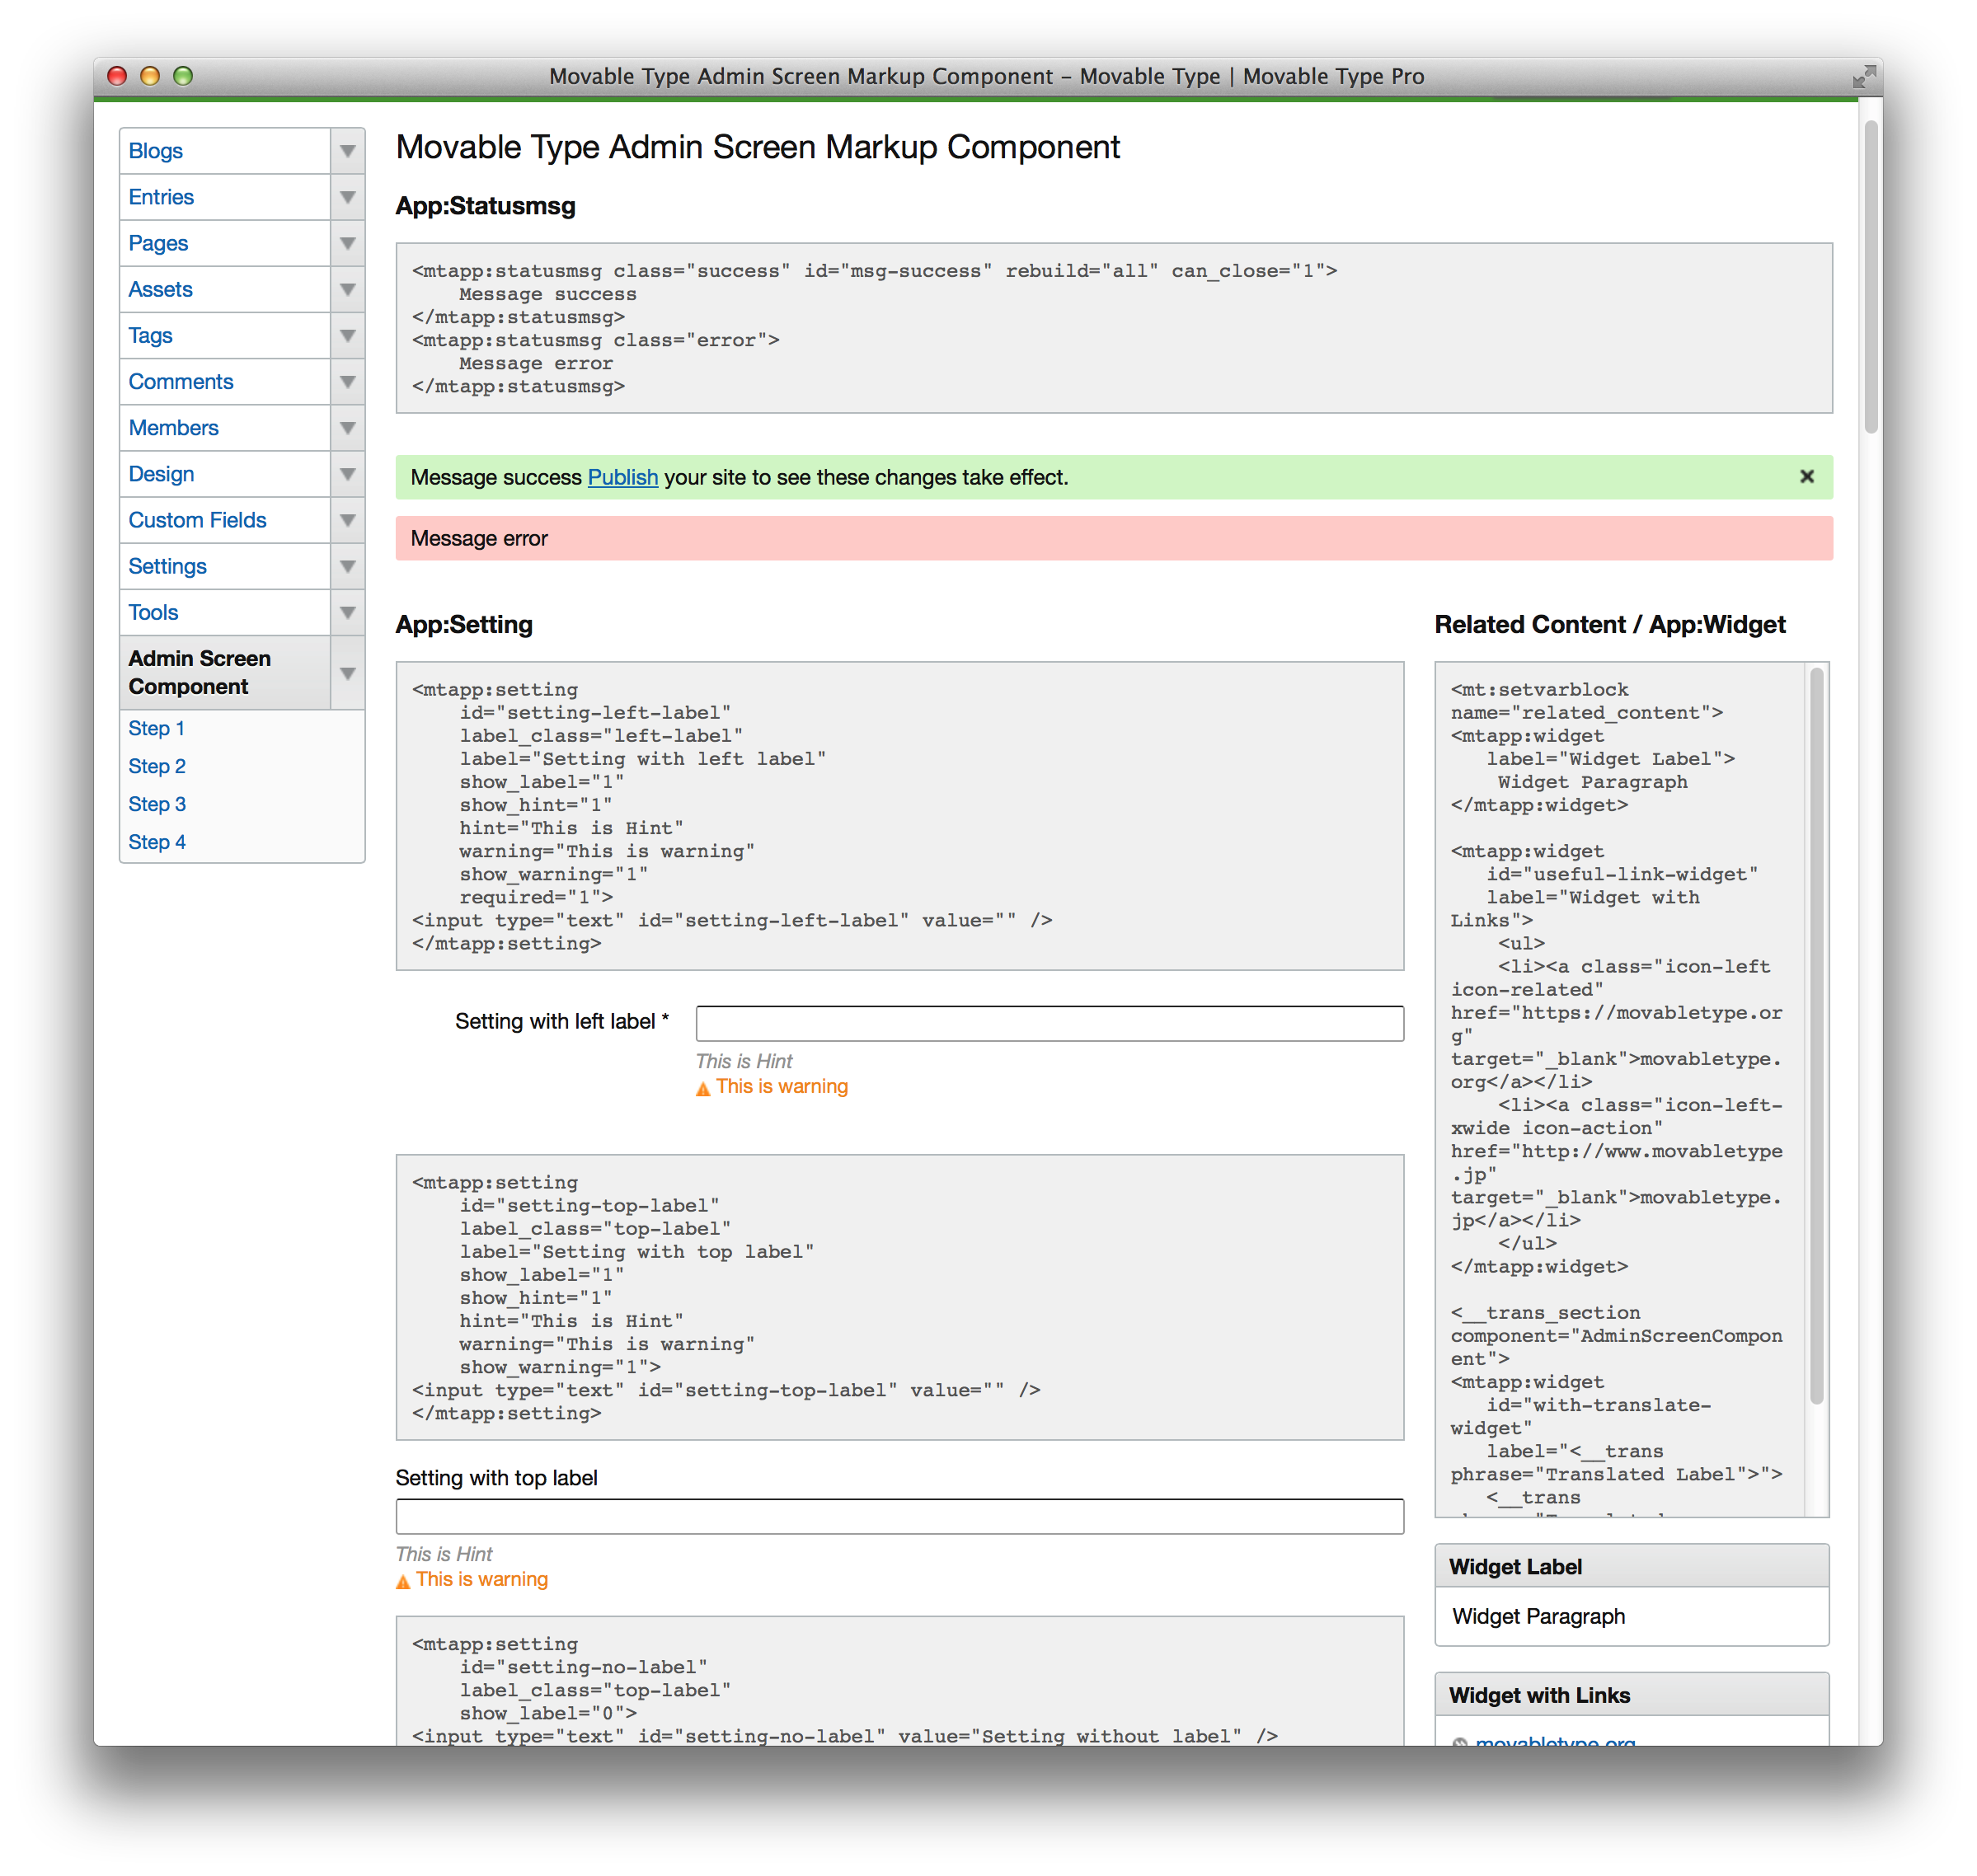Click 'This is Hint' under the top label input
The height and width of the screenshot is (1876, 1977).
[444, 1554]
